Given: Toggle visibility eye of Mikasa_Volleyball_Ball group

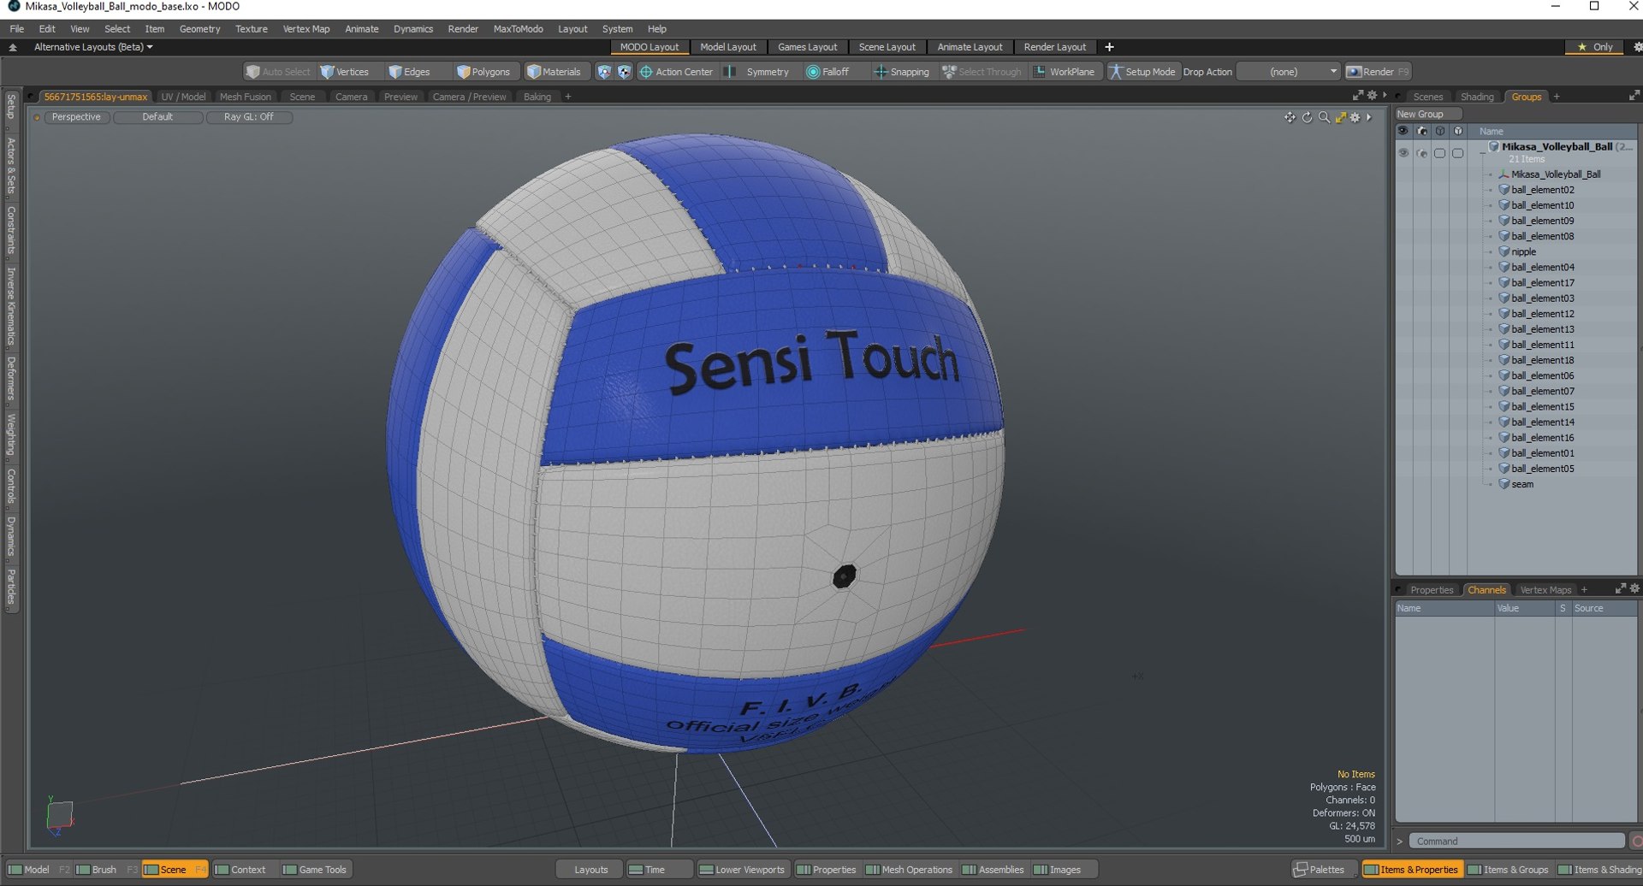Looking at the screenshot, I should coord(1403,153).
